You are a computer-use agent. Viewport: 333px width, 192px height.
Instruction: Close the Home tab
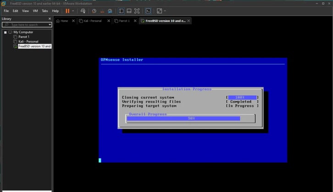pyautogui.click(x=73, y=21)
